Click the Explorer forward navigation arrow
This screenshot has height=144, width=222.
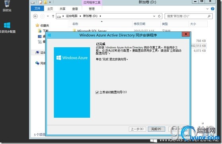coord(42,16)
